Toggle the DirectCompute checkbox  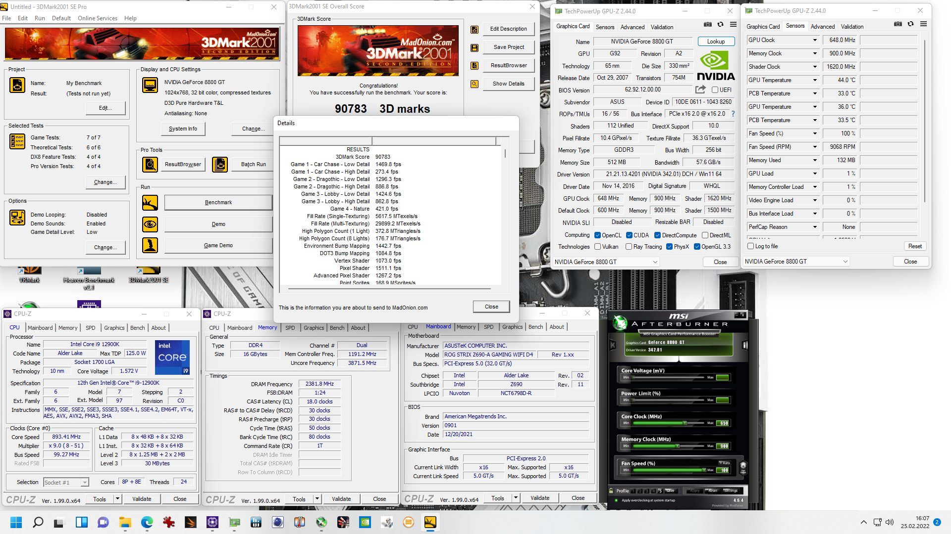point(658,235)
